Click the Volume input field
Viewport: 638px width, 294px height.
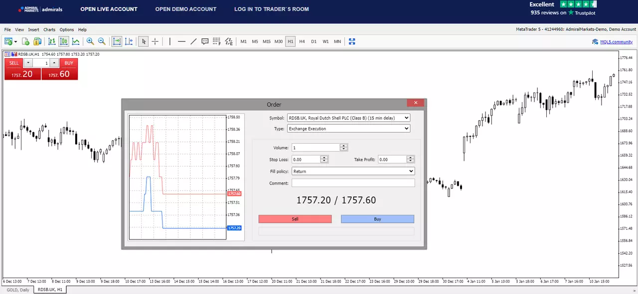(x=316, y=148)
